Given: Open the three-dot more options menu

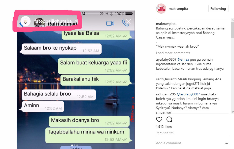Looking at the screenshot, I should [x=226, y=143].
